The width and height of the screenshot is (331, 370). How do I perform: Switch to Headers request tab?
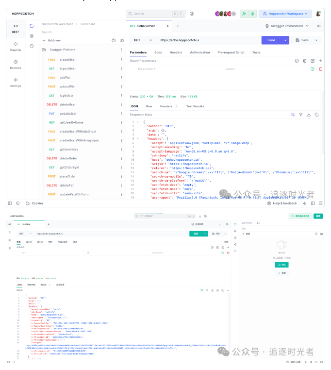point(176,52)
